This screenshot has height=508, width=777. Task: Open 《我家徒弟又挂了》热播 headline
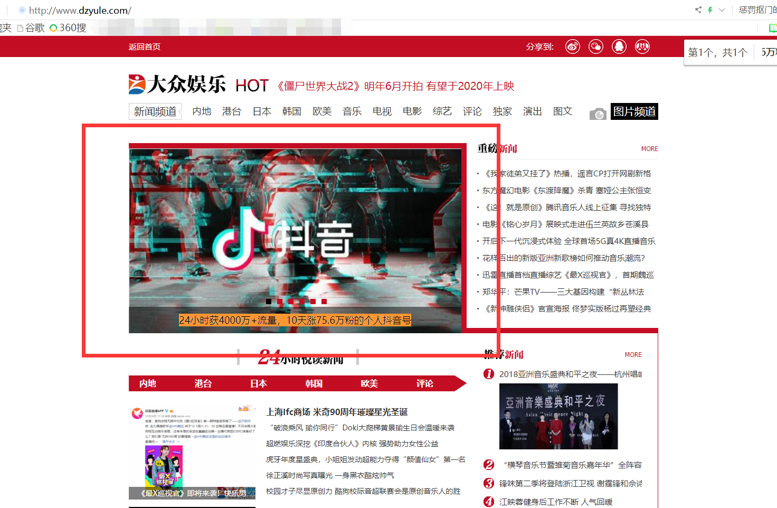click(x=568, y=174)
